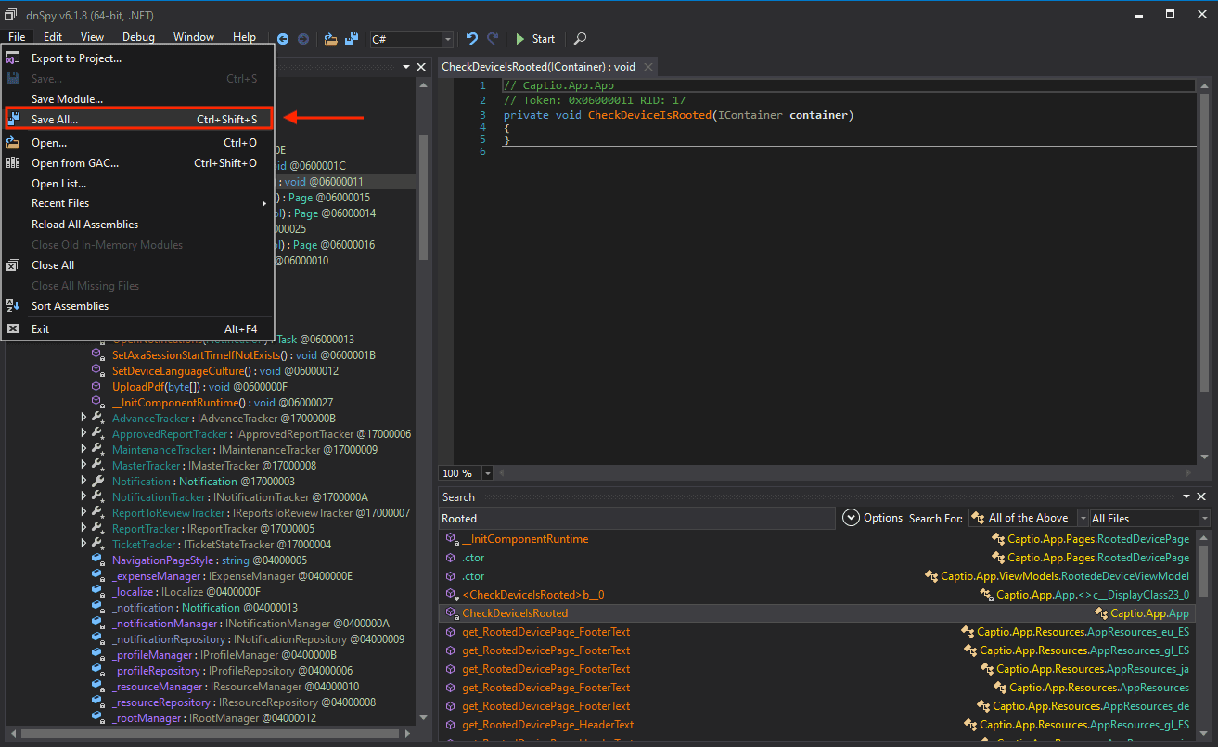Select <CheckDeviceIsRooted>b__0 search result
Image resolution: width=1218 pixels, height=747 pixels.
[817, 595]
